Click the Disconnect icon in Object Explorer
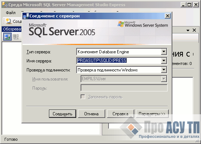This screenshot has width=201, height=144. tap(16, 37)
